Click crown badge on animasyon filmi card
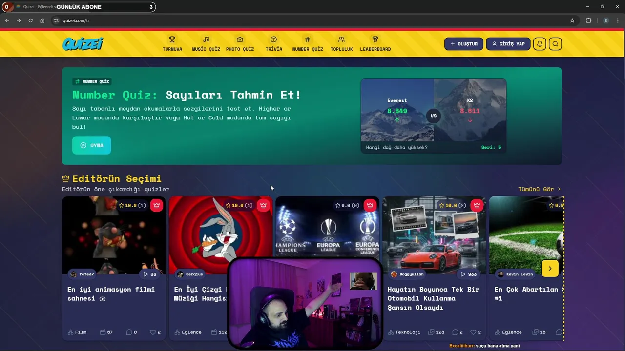 157,205
